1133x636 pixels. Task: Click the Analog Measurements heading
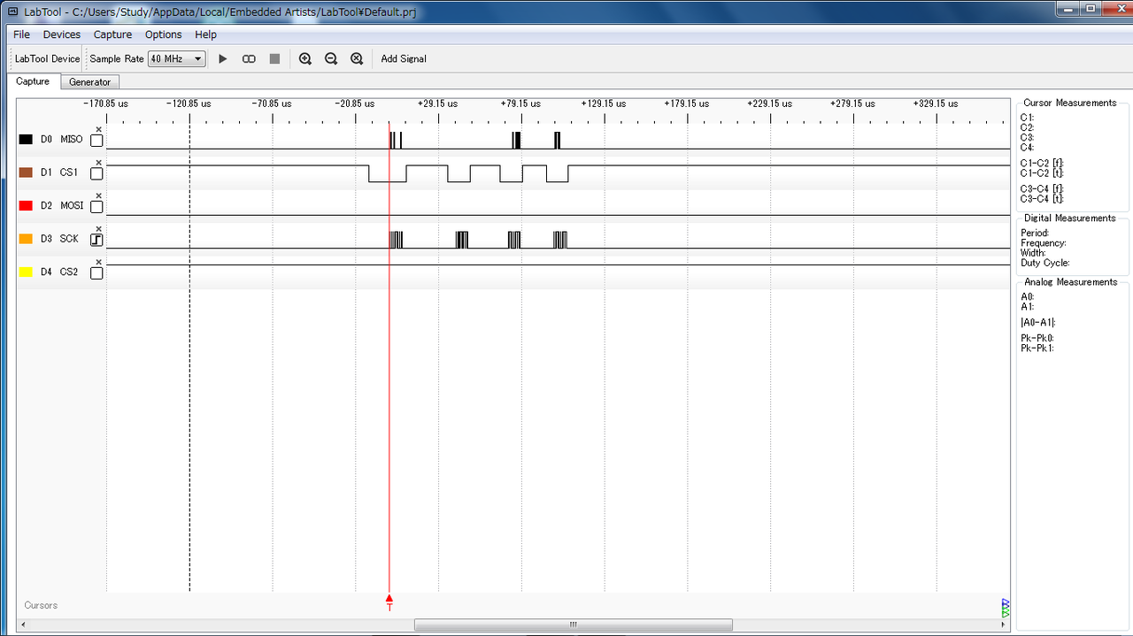[x=1070, y=282]
